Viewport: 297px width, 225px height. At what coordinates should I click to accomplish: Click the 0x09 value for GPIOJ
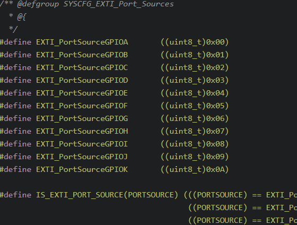point(215,157)
